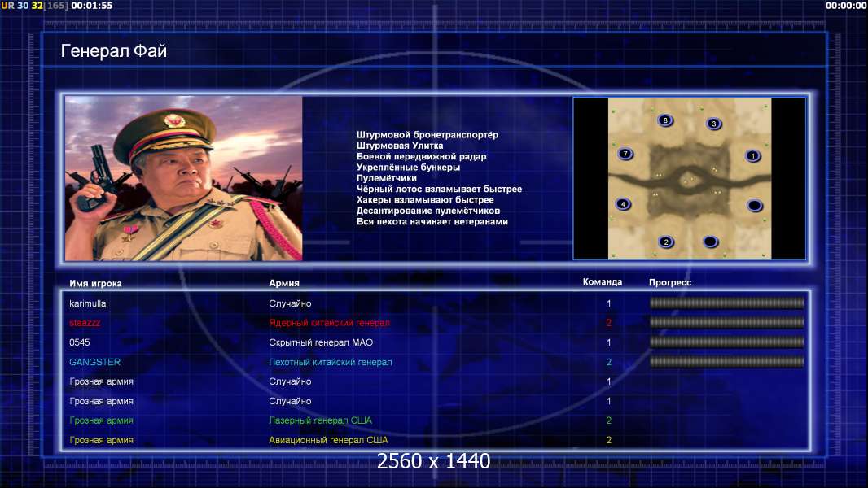Click the 'Армия' column header
Viewport: 868px width, 488px height.
coord(284,283)
